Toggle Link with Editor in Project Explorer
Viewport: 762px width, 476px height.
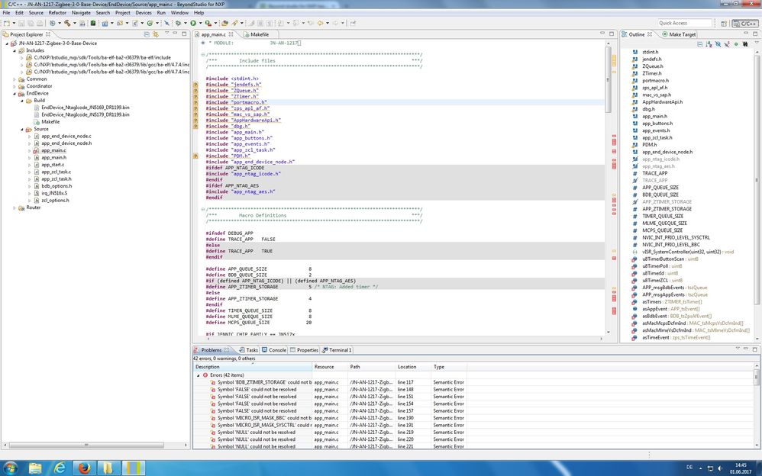click(155, 34)
